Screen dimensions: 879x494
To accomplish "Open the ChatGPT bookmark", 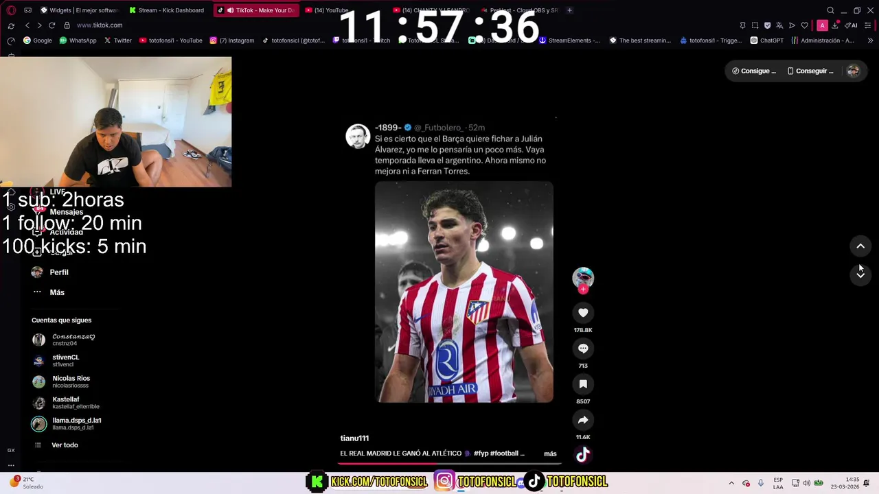I will pyautogui.click(x=767, y=40).
